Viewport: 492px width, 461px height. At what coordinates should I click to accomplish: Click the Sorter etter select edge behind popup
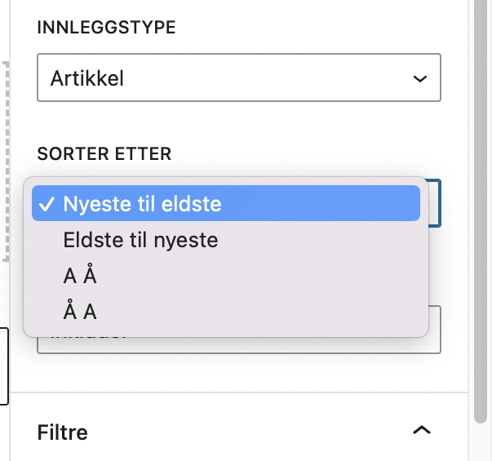coord(436,202)
